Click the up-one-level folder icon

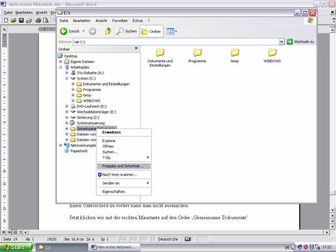pyautogui.click(x=108, y=32)
